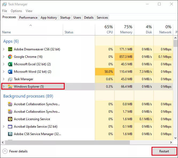This screenshot has height=158, width=178.
Task: Sort processes by Network column
Action: click(163, 30)
